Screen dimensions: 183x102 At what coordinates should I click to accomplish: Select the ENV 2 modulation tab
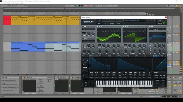pyautogui.click(x=100, y=56)
